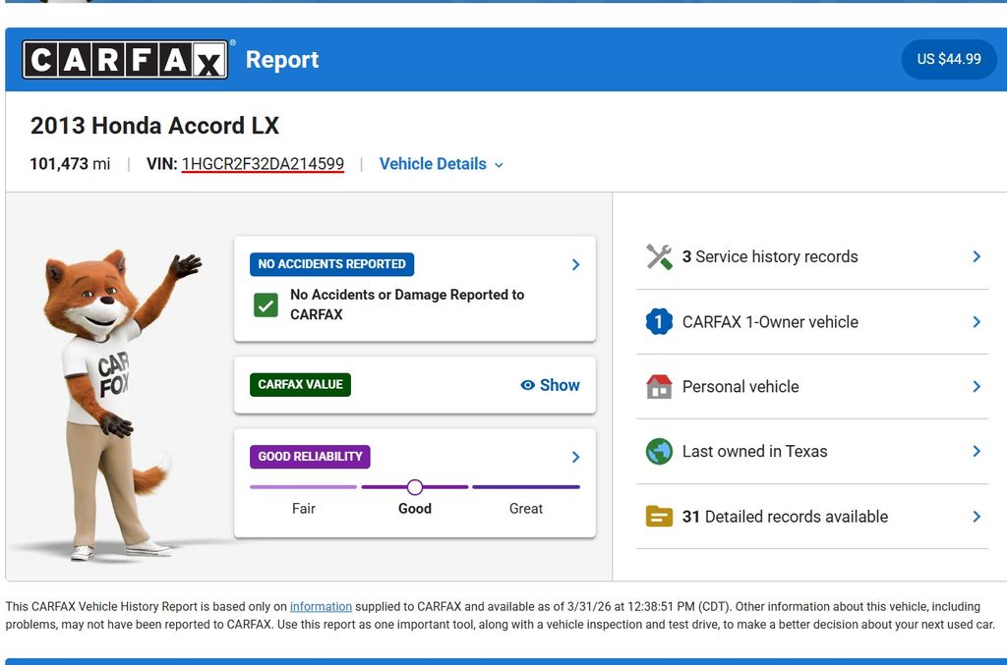Click the CARFAX VALUE green badge
1007x665 pixels.
coord(300,384)
